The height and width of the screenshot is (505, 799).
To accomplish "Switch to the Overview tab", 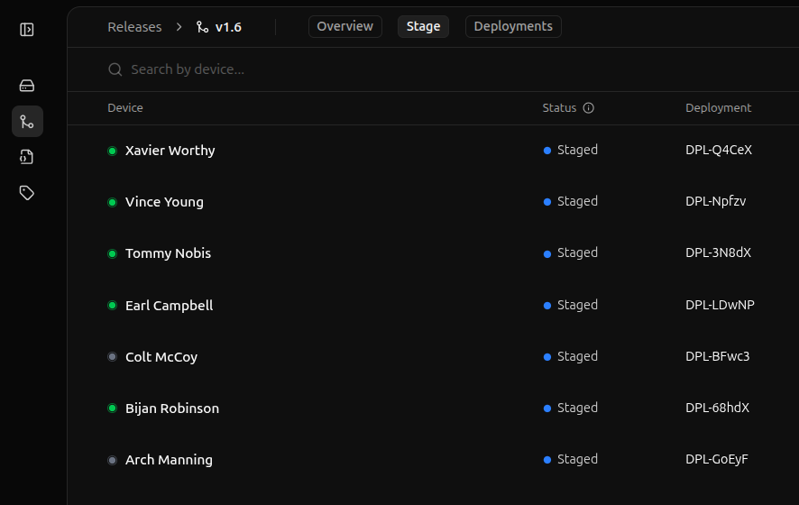I will pos(344,27).
